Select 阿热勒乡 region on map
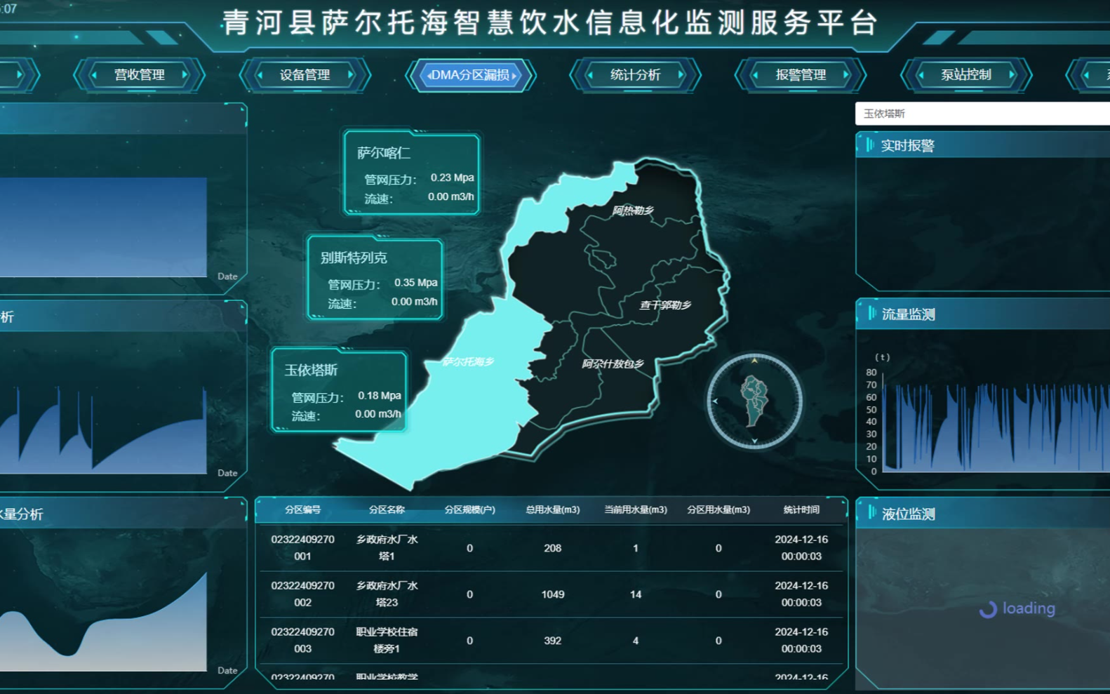The image size is (1110, 694). click(633, 210)
